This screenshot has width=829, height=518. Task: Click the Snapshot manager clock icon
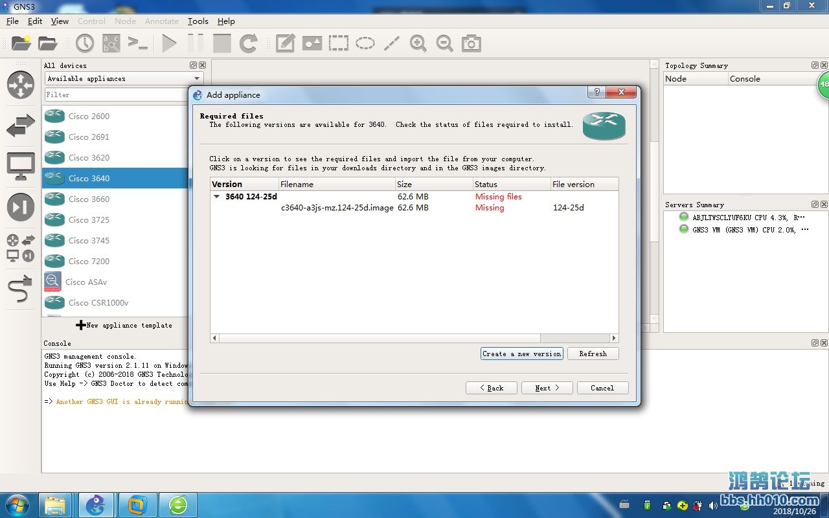point(85,43)
